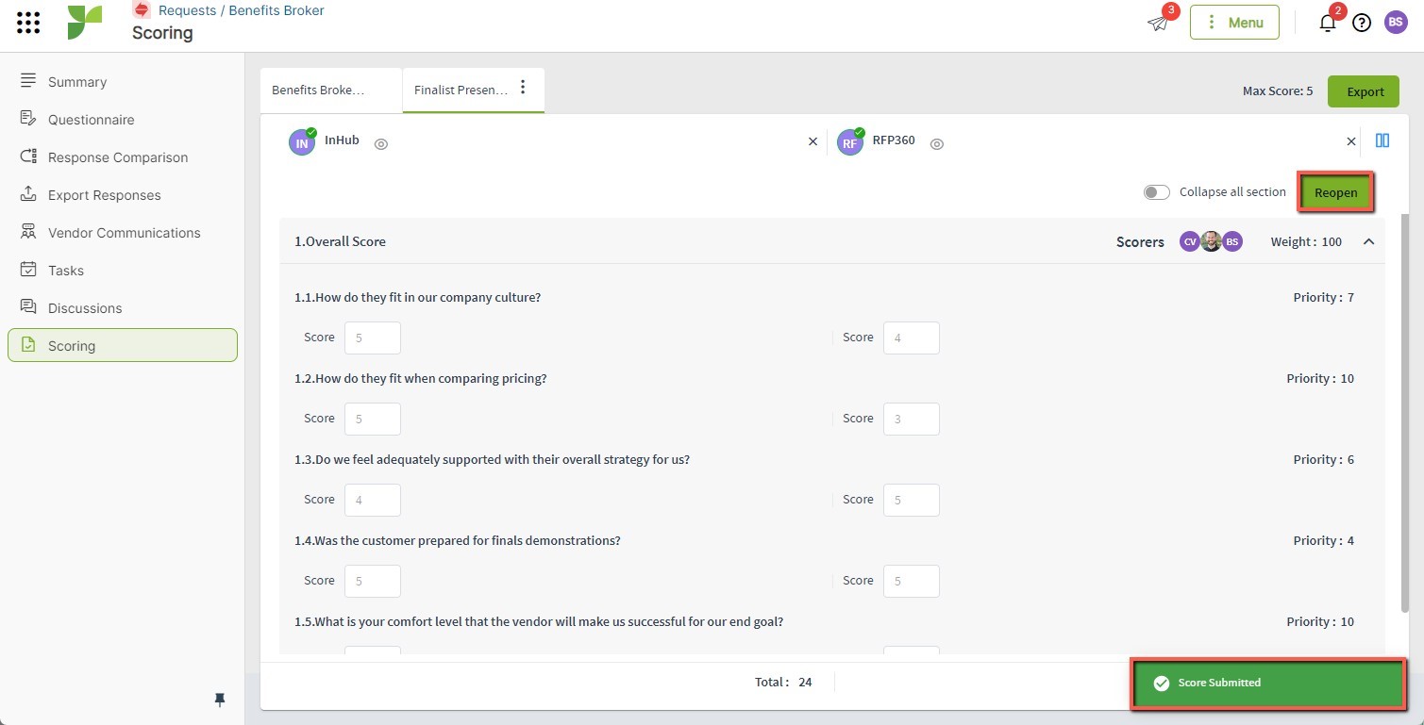
Task: Click the CV scorer avatar
Action: (x=1190, y=241)
